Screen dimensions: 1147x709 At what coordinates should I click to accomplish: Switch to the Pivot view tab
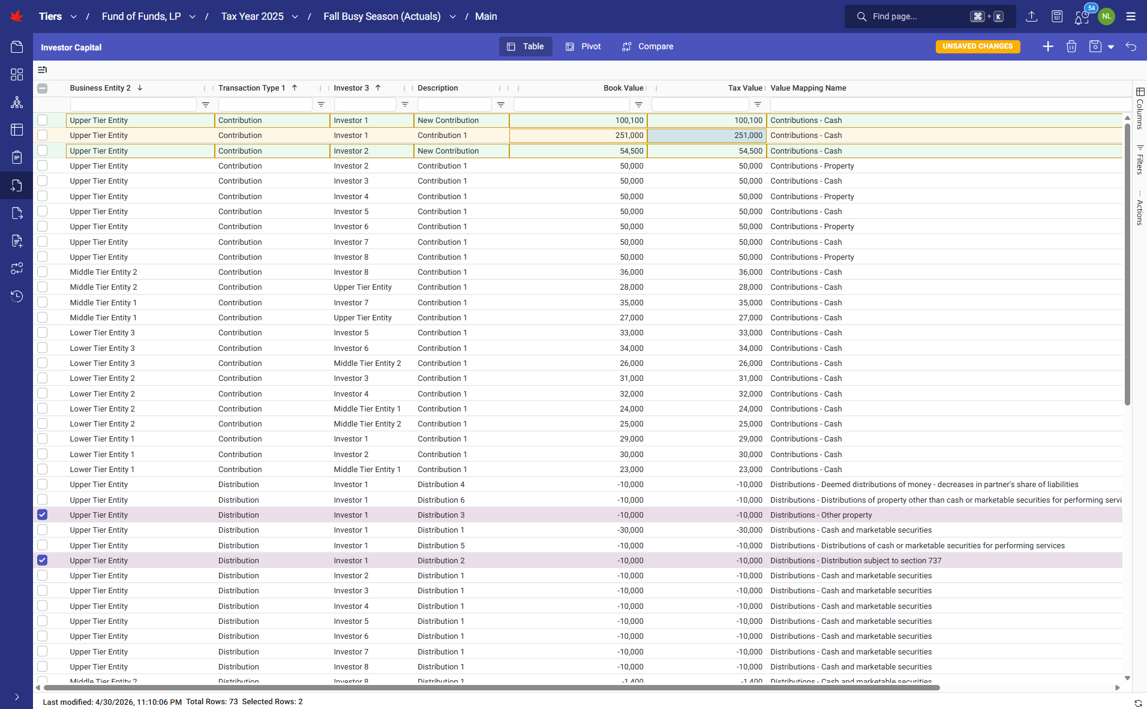[583, 47]
